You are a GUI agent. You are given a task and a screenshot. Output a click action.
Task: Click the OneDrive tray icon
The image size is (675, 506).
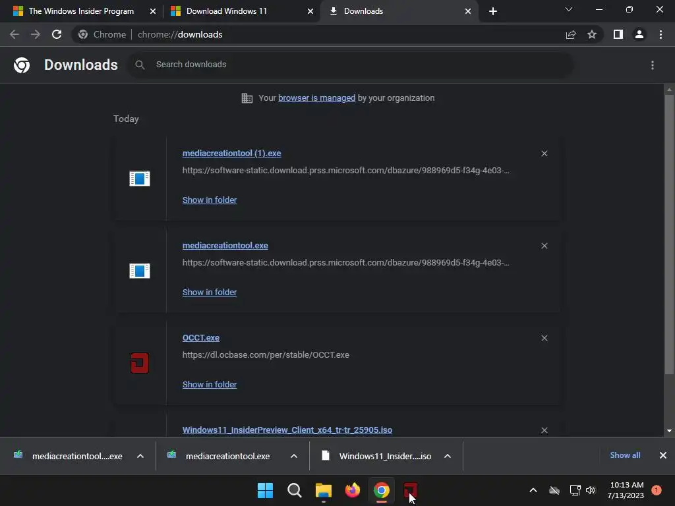[x=554, y=490]
